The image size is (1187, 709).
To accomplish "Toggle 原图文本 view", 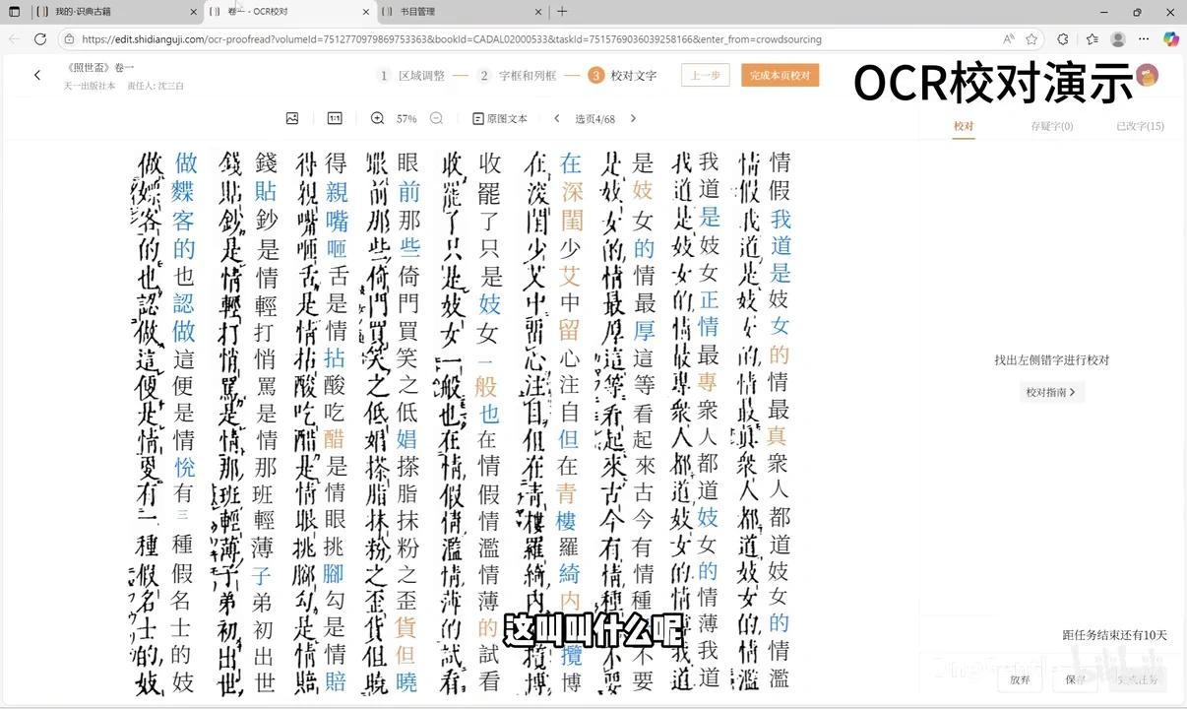I will (500, 118).
